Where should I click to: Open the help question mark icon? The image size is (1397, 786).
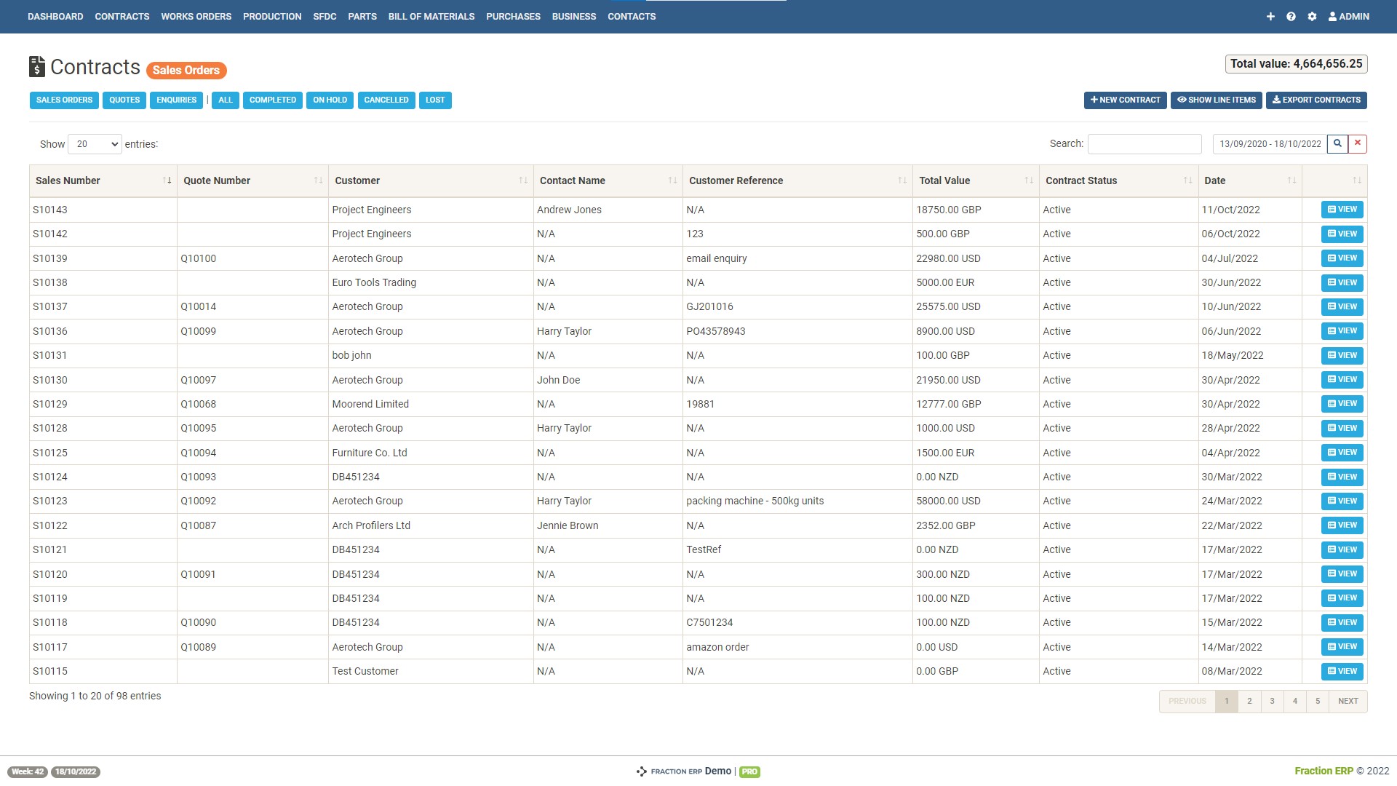point(1291,16)
